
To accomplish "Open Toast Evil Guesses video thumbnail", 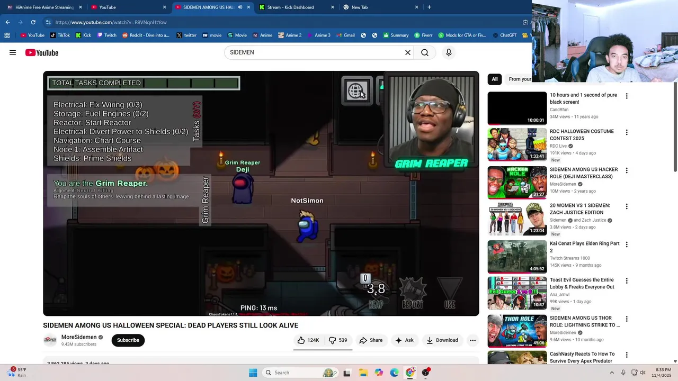I will pos(517,293).
